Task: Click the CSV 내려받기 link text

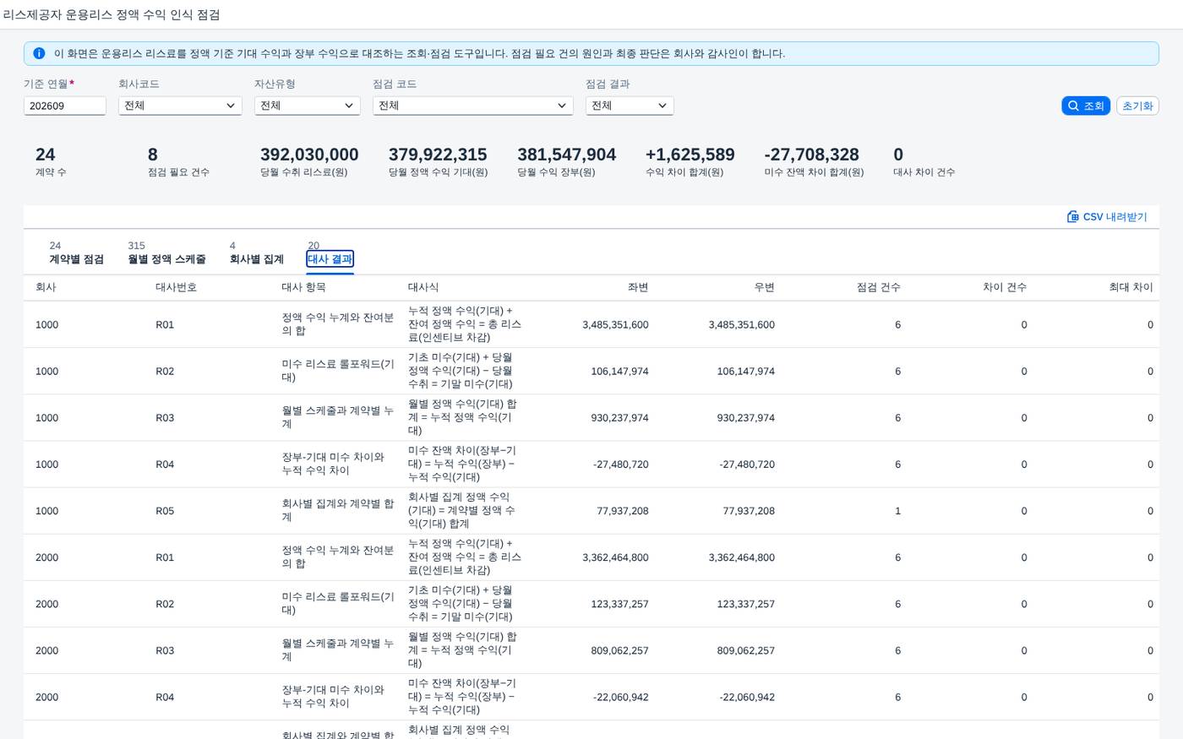Action: coord(1115,217)
